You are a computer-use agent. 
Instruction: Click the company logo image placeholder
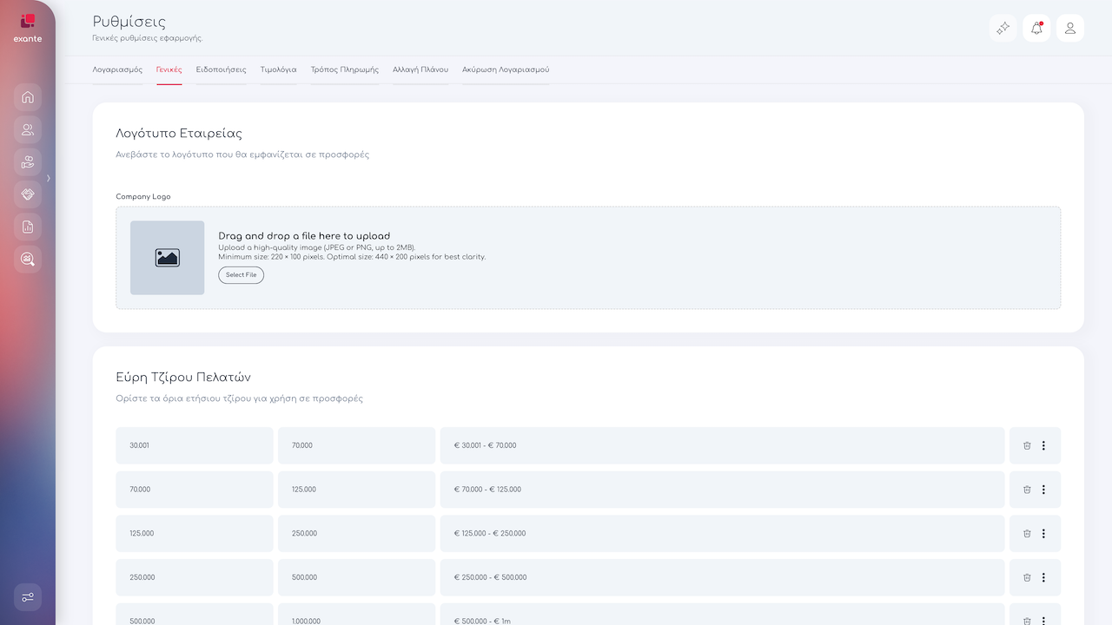click(x=168, y=258)
